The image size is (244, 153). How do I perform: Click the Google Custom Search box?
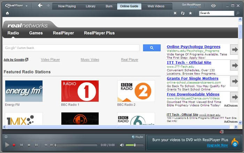(71, 48)
